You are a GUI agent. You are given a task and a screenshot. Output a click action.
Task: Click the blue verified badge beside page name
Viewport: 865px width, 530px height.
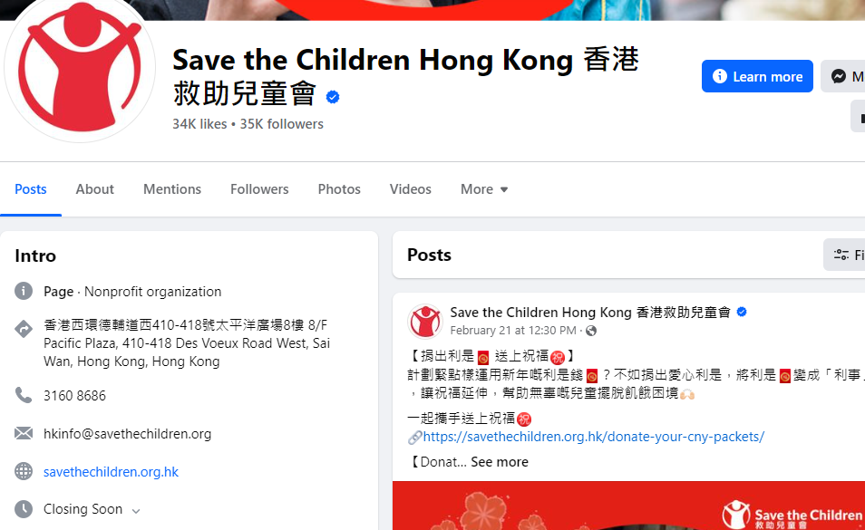[x=332, y=97]
